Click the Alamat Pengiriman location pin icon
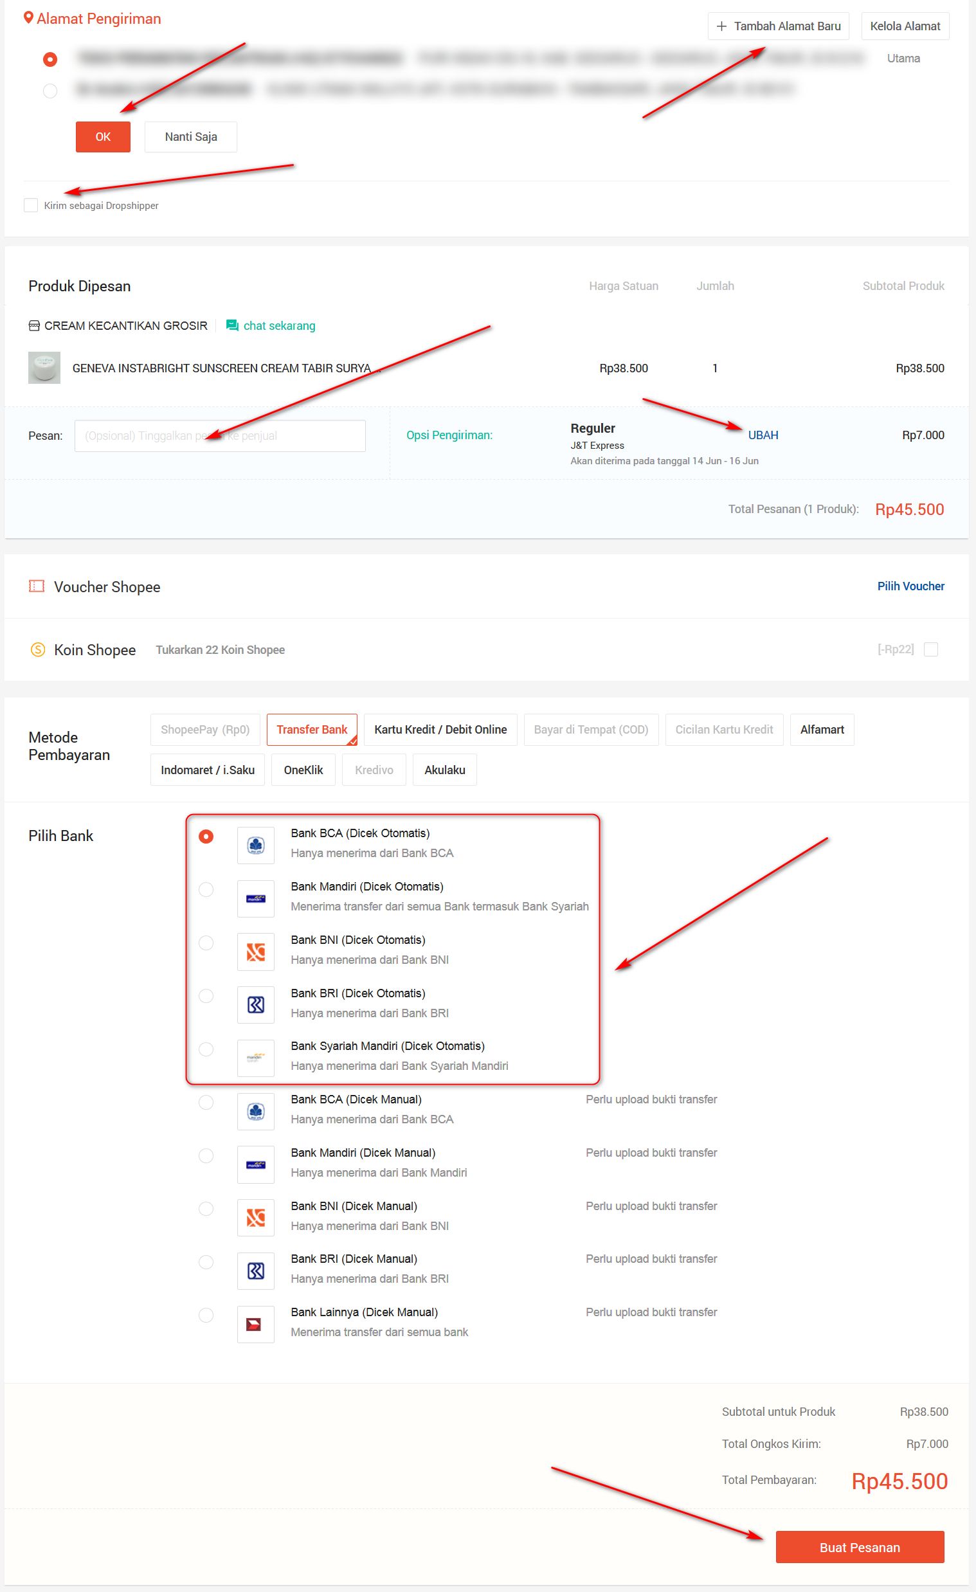 pos(28,18)
